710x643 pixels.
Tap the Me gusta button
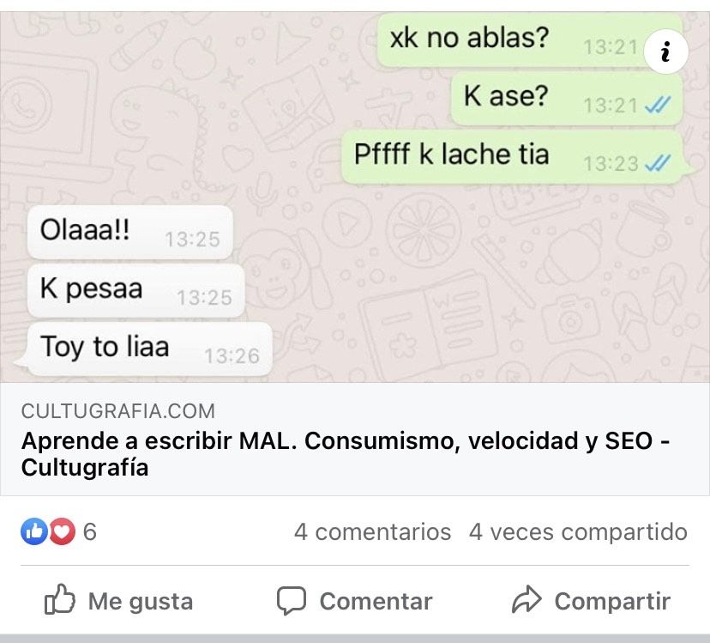[119, 600]
